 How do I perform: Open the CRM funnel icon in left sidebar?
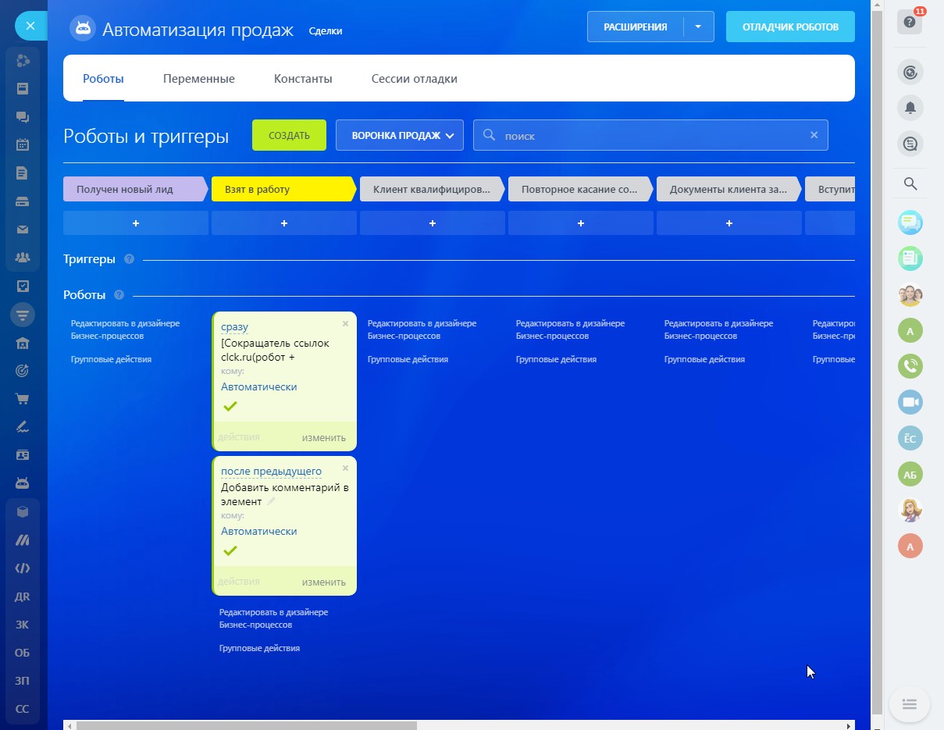click(x=23, y=315)
